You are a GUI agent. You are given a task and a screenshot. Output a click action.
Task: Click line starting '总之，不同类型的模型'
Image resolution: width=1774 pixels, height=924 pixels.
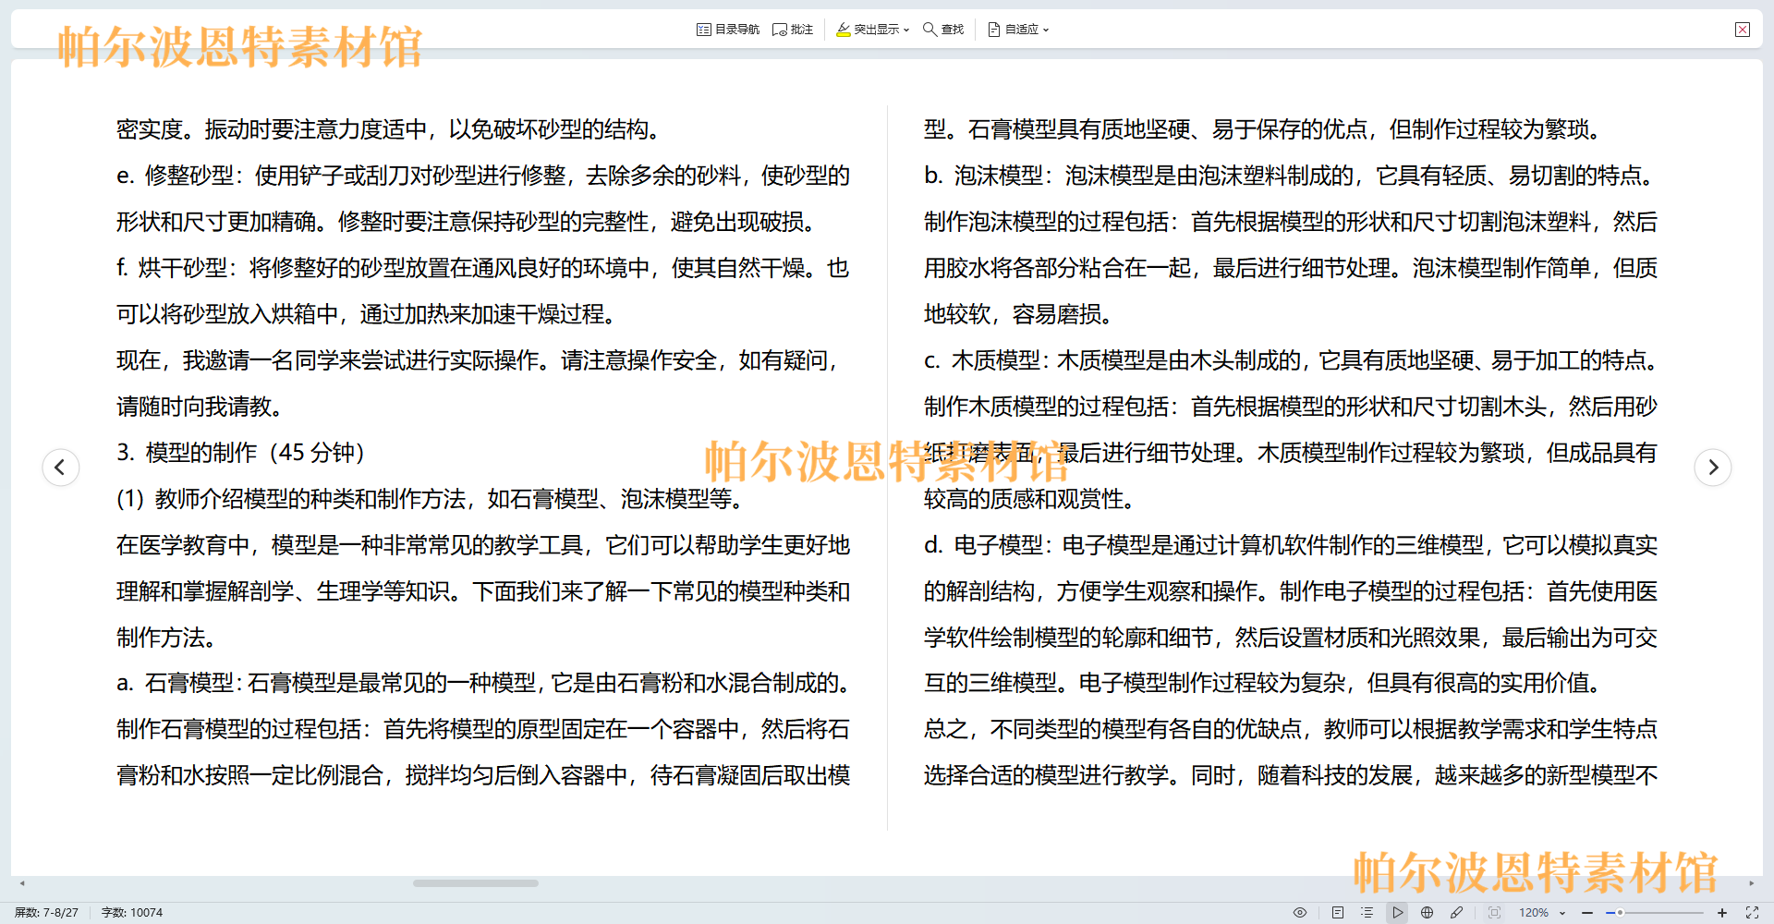click(1291, 729)
